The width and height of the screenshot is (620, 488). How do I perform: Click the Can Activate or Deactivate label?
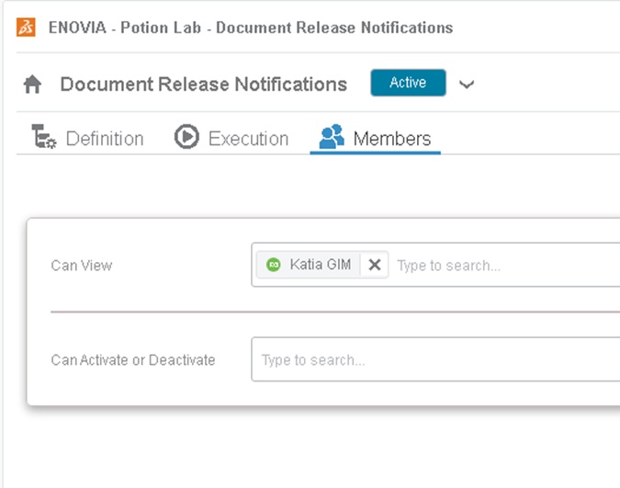pyautogui.click(x=132, y=359)
